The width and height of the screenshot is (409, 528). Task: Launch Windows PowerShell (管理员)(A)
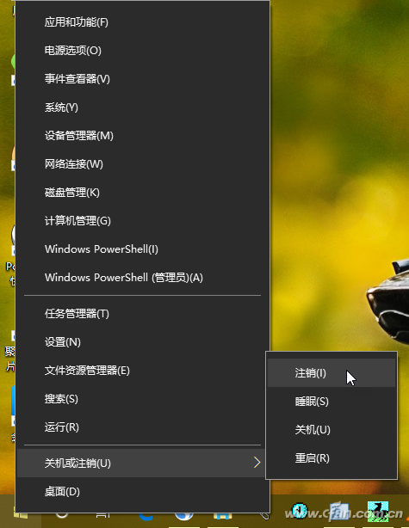(x=142, y=278)
